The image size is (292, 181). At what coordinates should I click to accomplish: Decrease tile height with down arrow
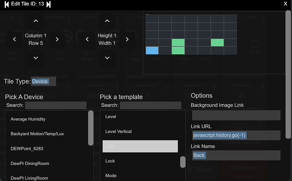coord(107,58)
